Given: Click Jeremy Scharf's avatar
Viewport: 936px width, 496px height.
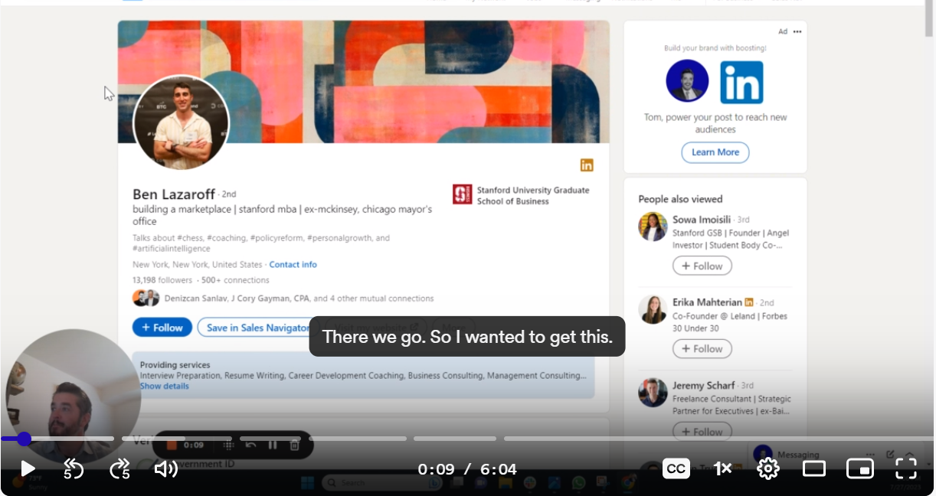Looking at the screenshot, I should pos(653,392).
